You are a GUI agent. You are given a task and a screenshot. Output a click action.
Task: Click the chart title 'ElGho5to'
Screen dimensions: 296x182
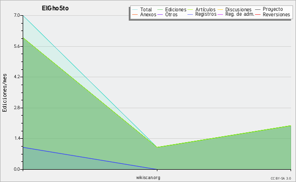(x=55, y=8)
